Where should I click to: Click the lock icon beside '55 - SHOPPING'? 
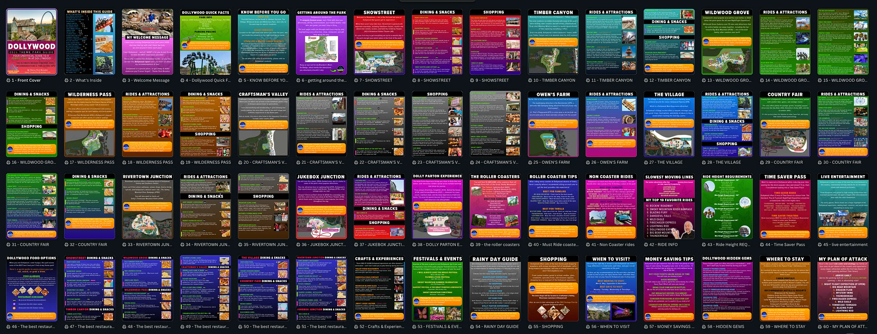pos(530,327)
